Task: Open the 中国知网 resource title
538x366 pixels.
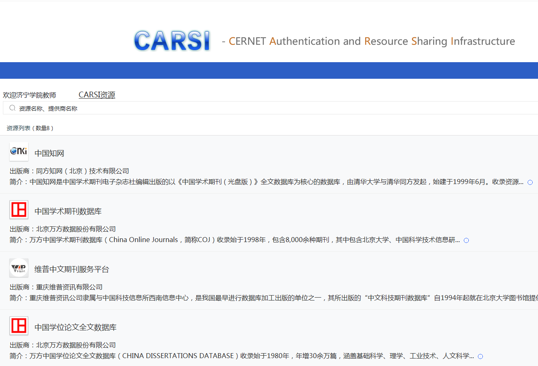Action: [x=49, y=153]
